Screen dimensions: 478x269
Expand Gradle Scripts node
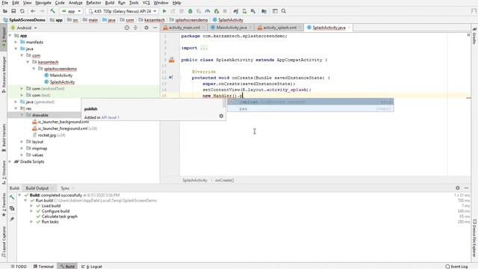[10, 161]
